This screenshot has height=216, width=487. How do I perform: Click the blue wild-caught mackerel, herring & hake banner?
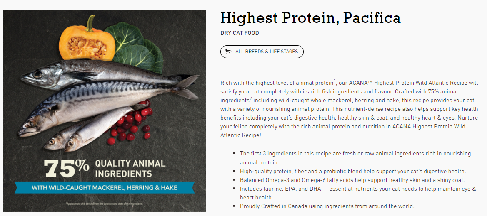click(105, 188)
